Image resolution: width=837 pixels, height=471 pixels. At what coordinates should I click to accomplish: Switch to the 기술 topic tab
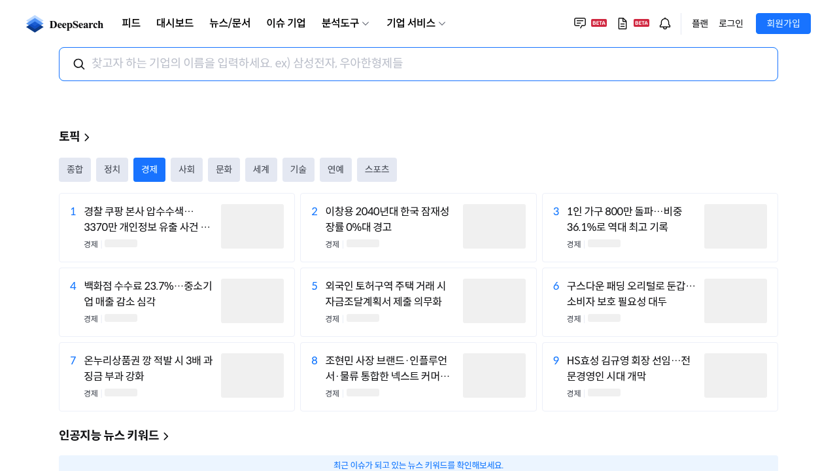pyautogui.click(x=298, y=169)
